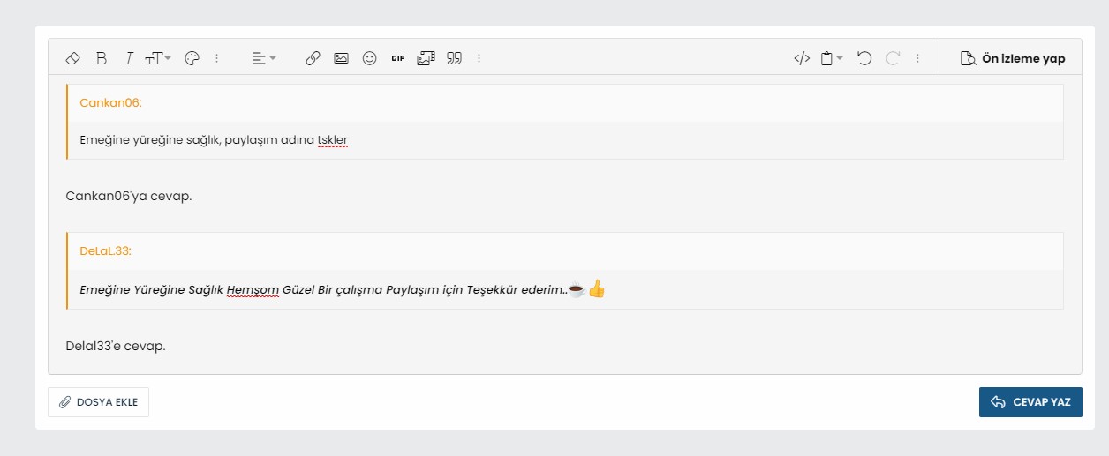Open the drafts clipboard dropdown

pyautogui.click(x=832, y=58)
